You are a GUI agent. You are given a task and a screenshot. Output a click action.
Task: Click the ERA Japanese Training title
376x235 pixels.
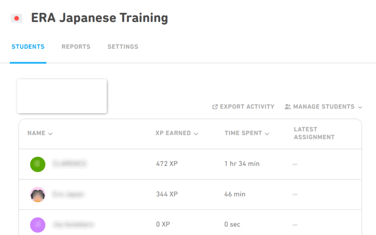click(x=100, y=18)
